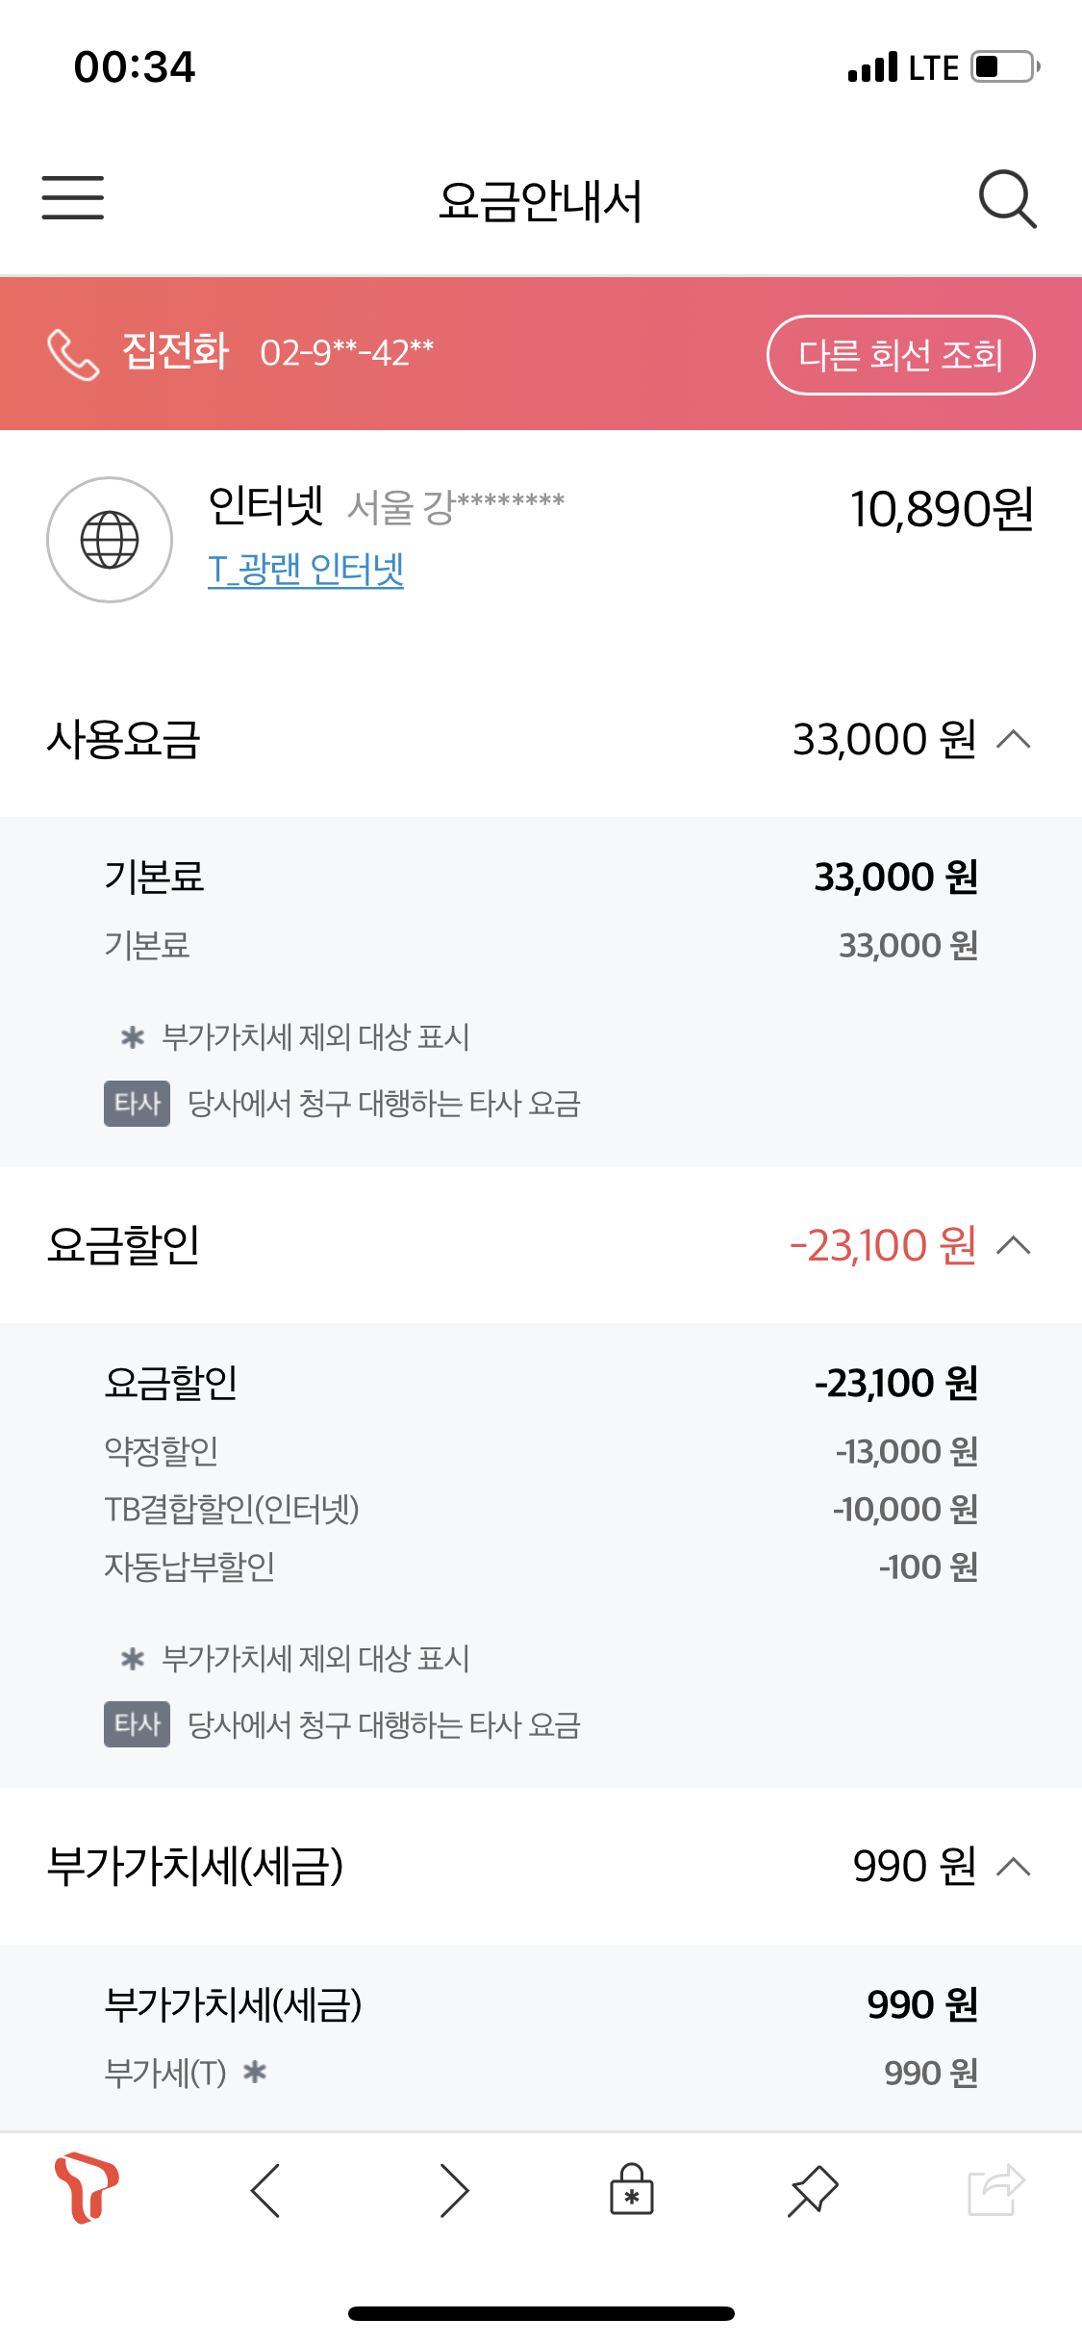Go back with the left arrow
The height and width of the screenshot is (2344, 1082).
[x=265, y=2190]
